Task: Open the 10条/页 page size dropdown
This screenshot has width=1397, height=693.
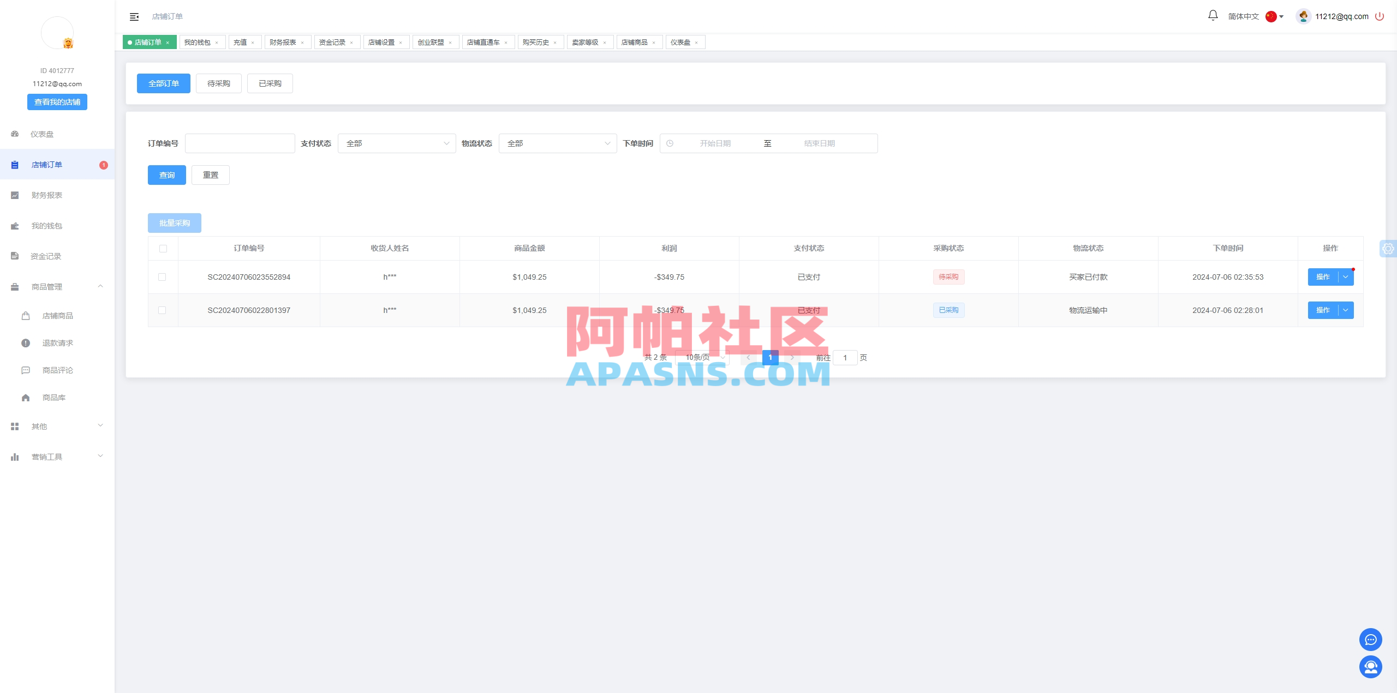Action: (x=703, y=357)
